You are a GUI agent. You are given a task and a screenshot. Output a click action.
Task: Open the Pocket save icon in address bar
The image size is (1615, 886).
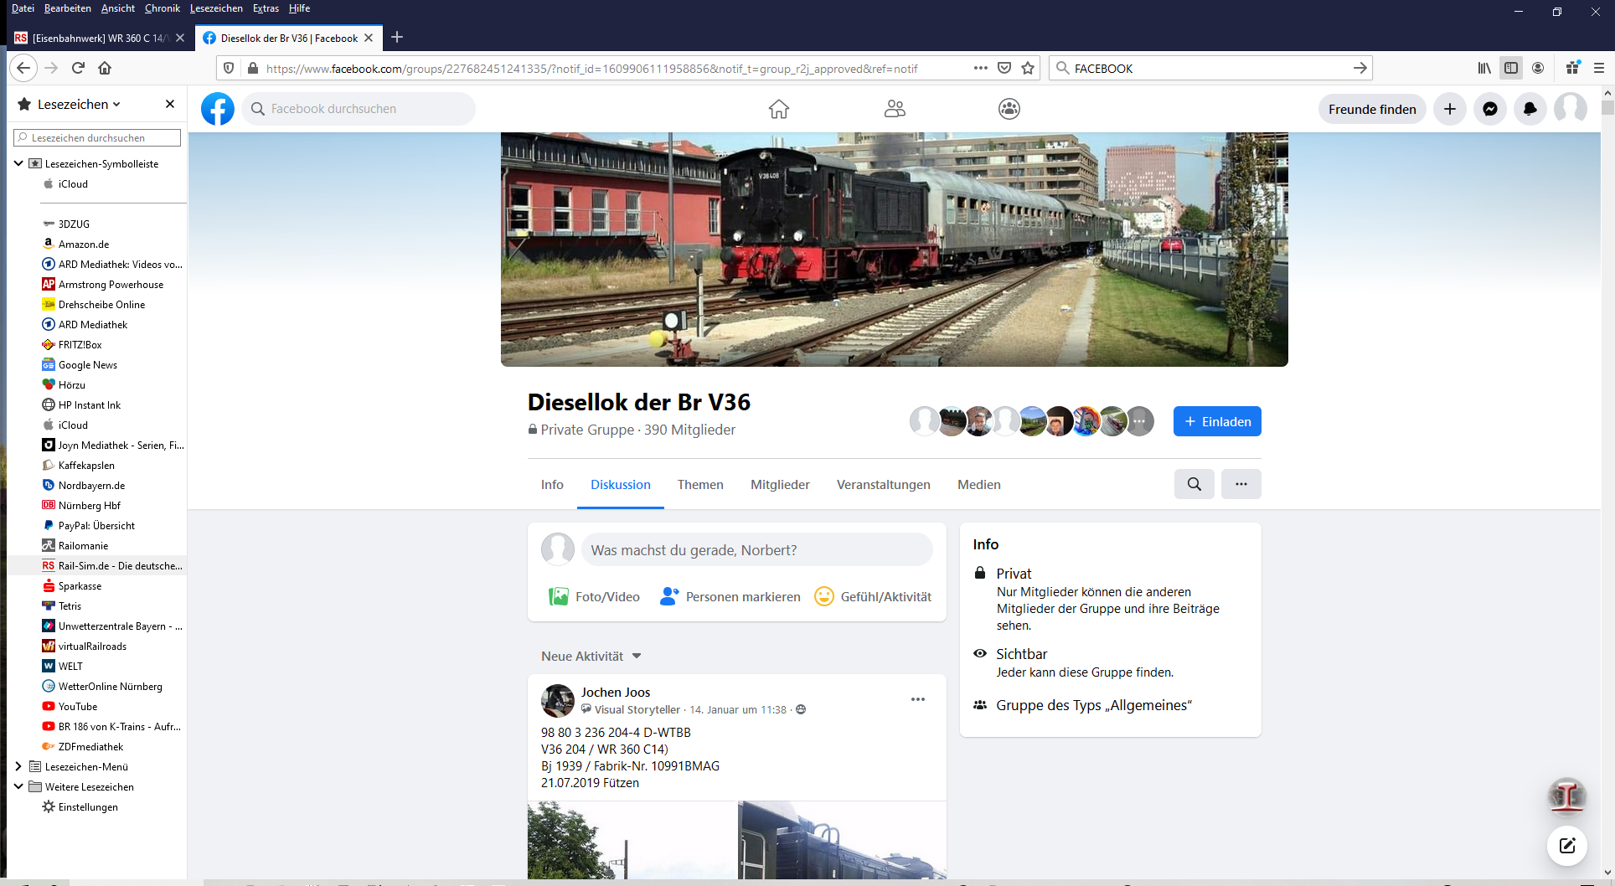tap(1004, 68)
